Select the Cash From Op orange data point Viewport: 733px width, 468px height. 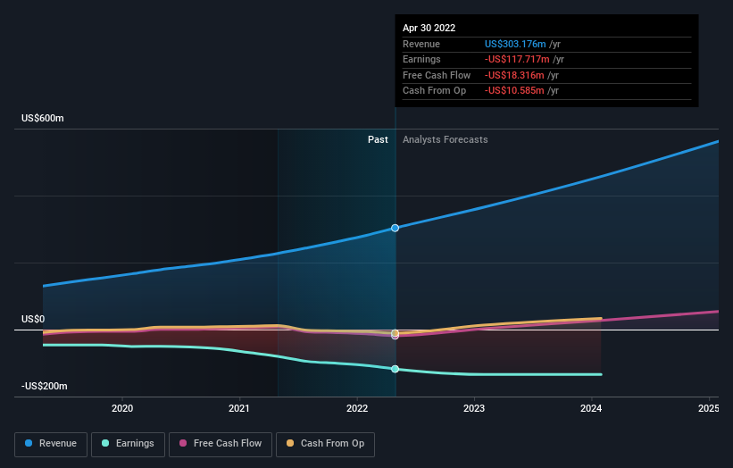pos(395,333)
